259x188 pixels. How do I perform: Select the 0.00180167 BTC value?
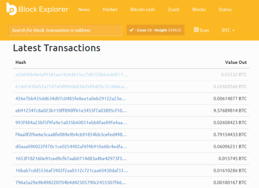(x=230, y=182)
